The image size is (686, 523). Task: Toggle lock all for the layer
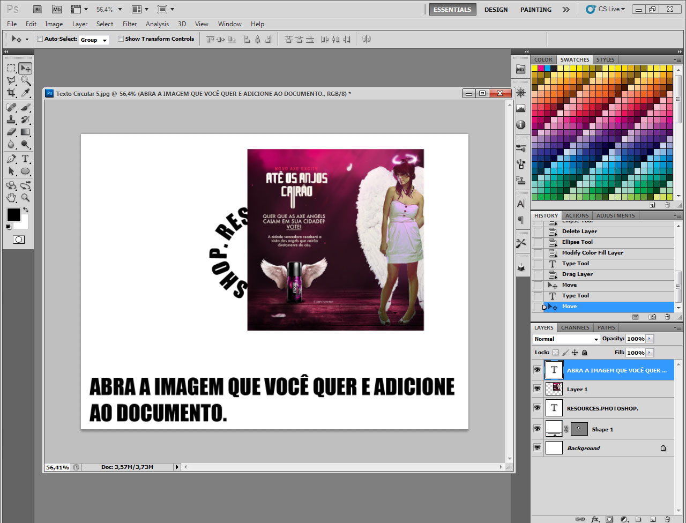click(585, 353)
